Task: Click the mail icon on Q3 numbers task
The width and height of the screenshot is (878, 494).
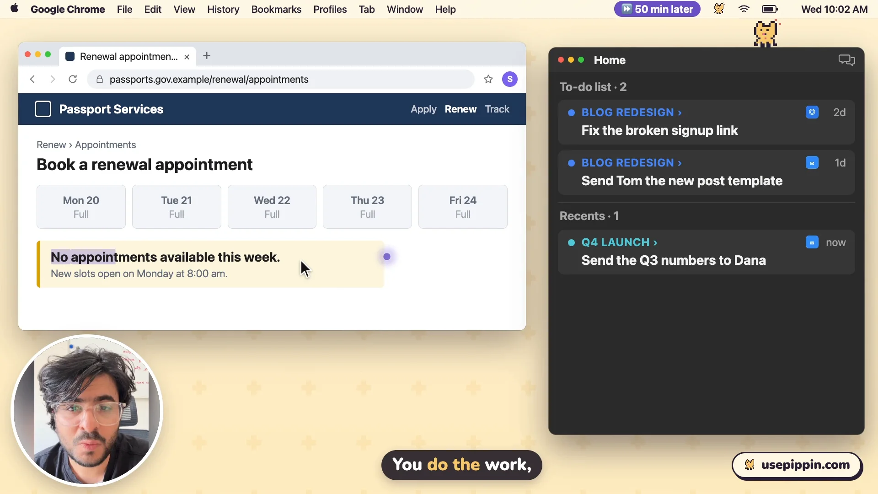Action: pos(812,242)
